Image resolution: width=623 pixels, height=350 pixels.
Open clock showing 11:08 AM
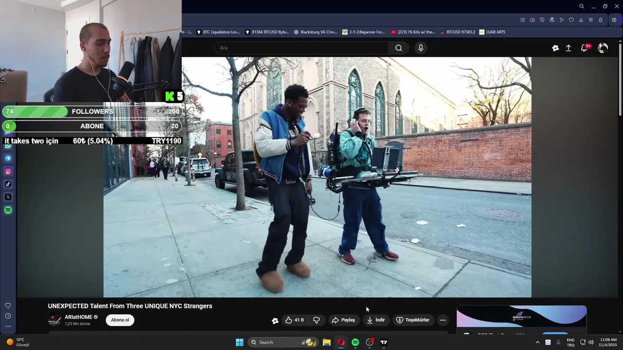coord(608,342)
